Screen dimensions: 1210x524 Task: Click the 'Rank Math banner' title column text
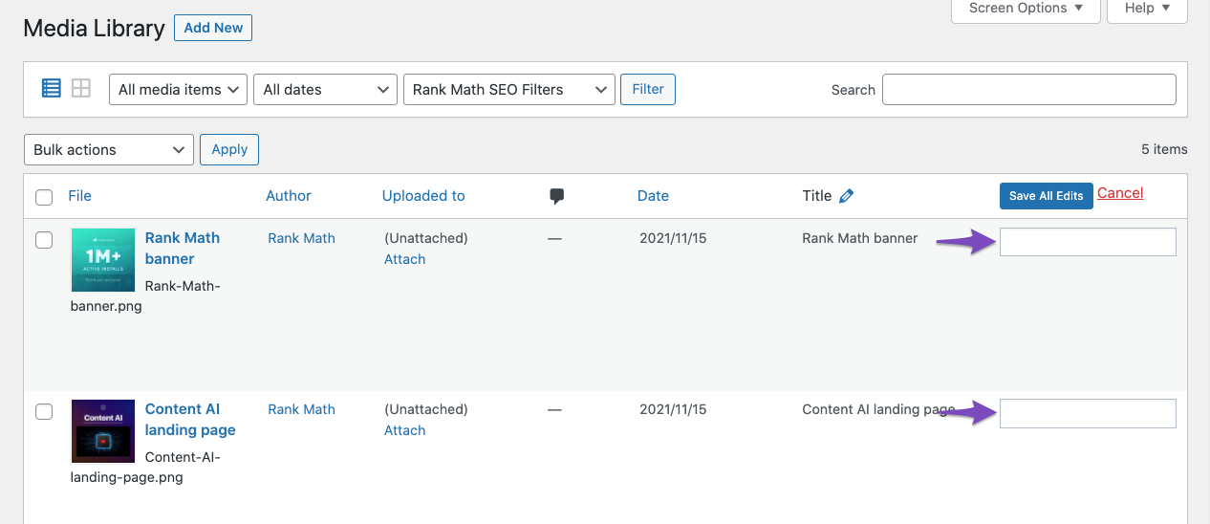[860, 238]
